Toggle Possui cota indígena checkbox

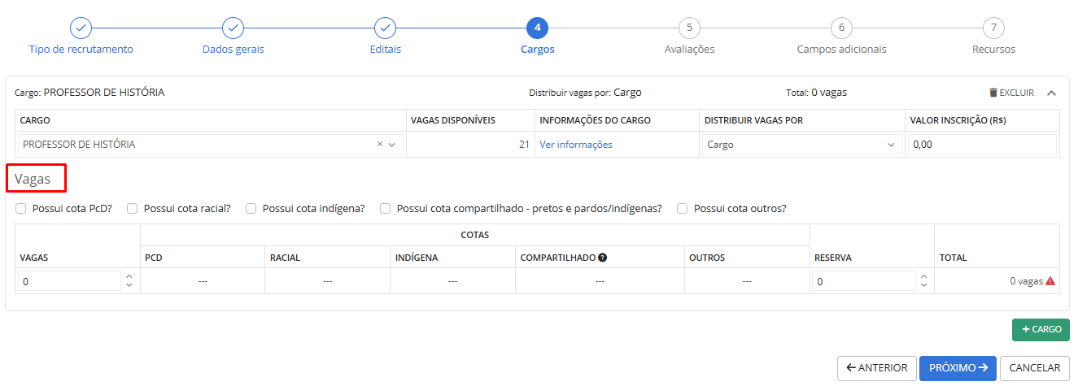click(251, 208)
